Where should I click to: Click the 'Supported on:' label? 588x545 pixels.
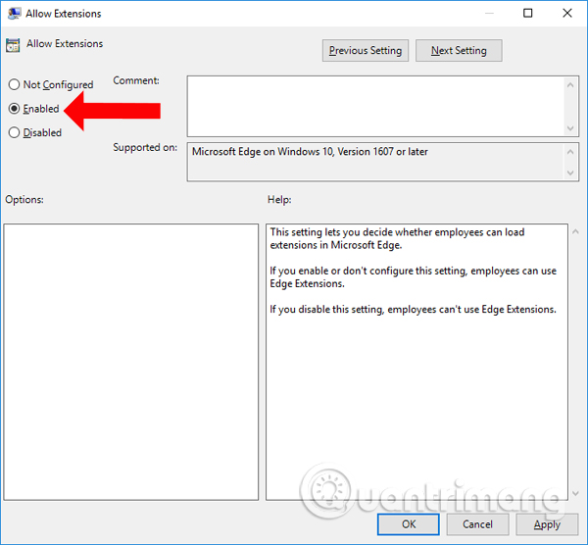pyautogui.click(x=145, y=147)
